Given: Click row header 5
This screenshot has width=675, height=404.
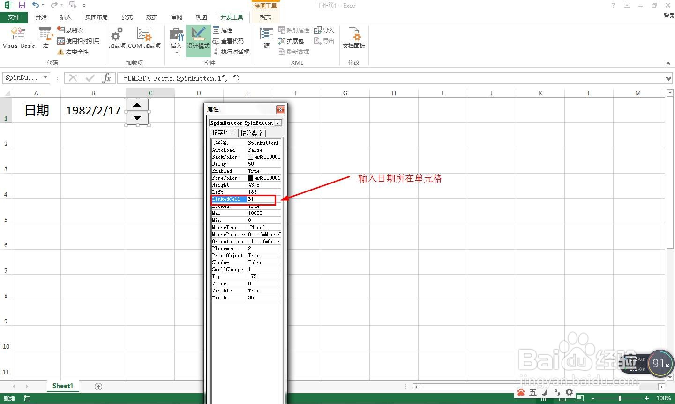Looking at the screenshot, I should coord(6,212).
